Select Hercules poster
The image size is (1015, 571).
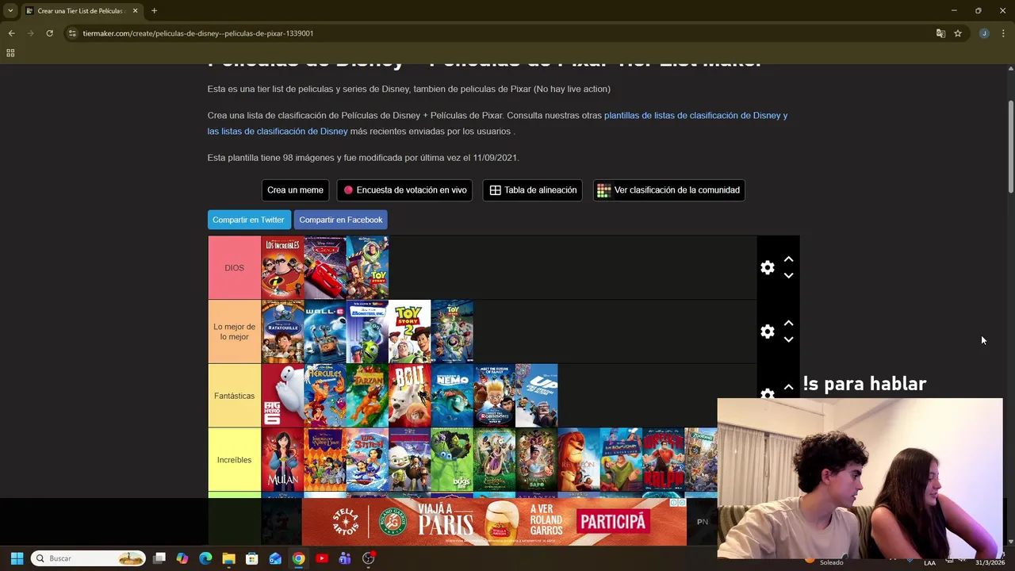coord(325,396)
